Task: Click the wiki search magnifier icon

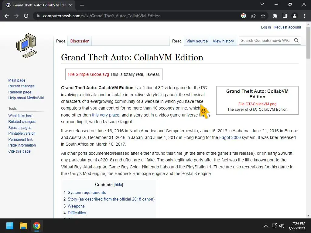Action: click(x=296, y=40)
